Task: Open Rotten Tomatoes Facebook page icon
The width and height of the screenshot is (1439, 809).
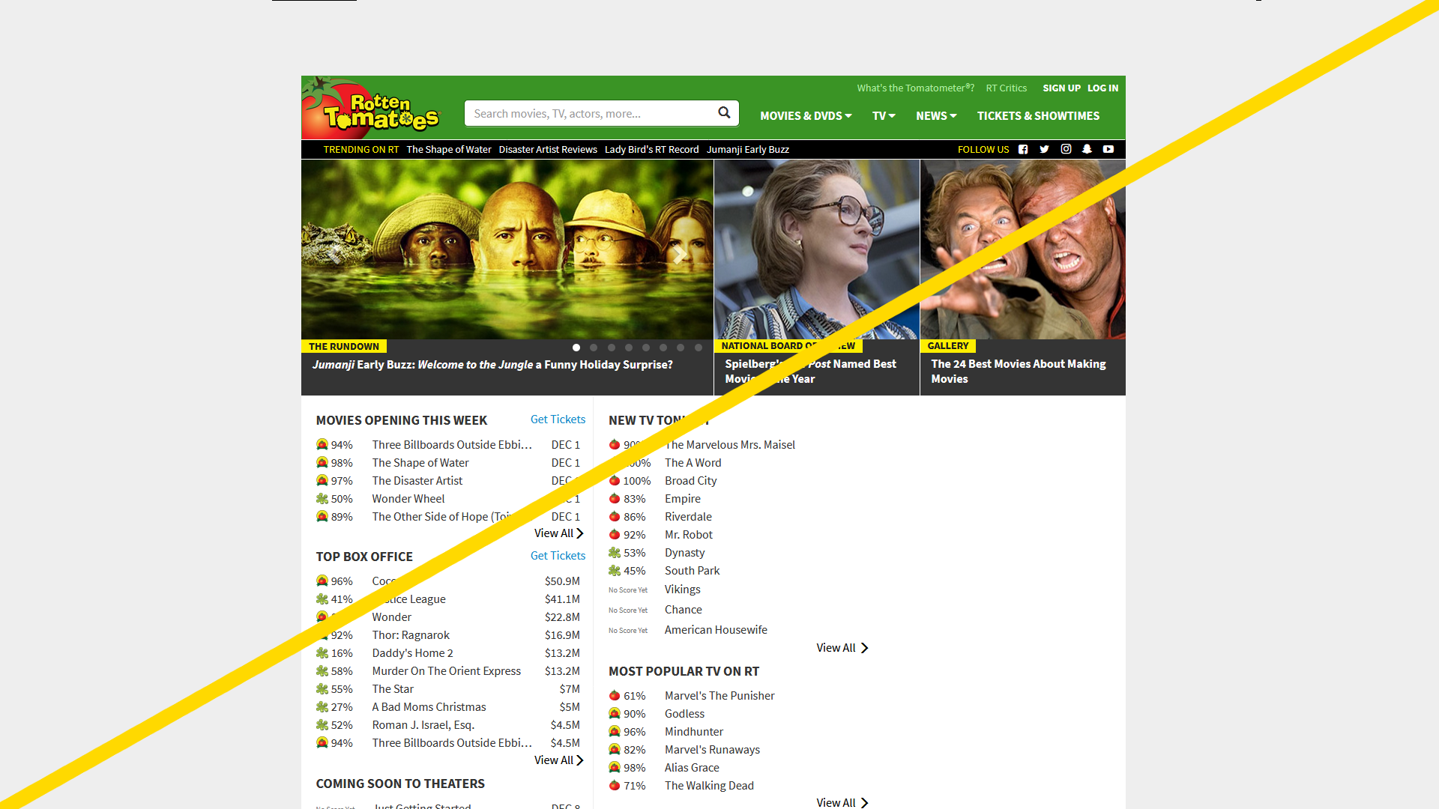Action: pyautogui.click(x=1023, y=150)
